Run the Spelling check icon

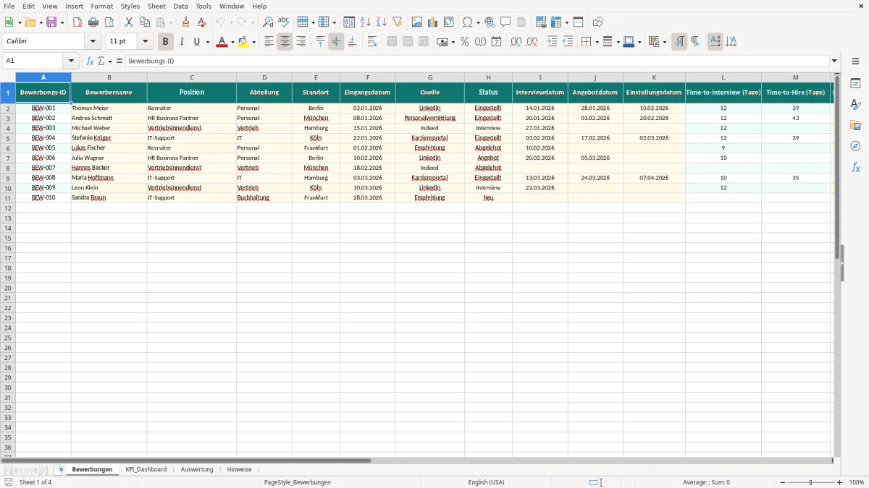point(284,22)
